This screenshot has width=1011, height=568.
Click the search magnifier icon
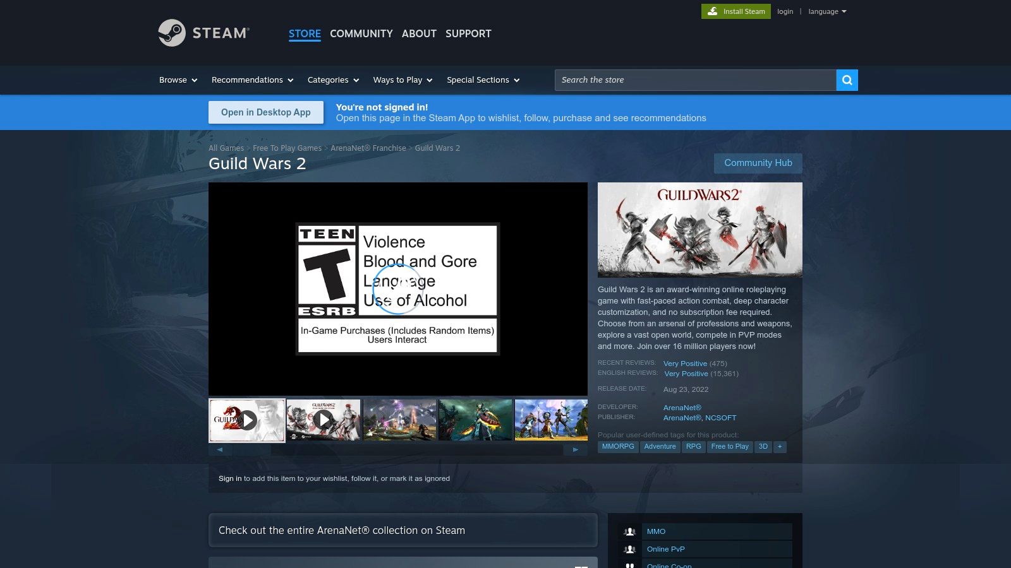(x=847, y=80)
